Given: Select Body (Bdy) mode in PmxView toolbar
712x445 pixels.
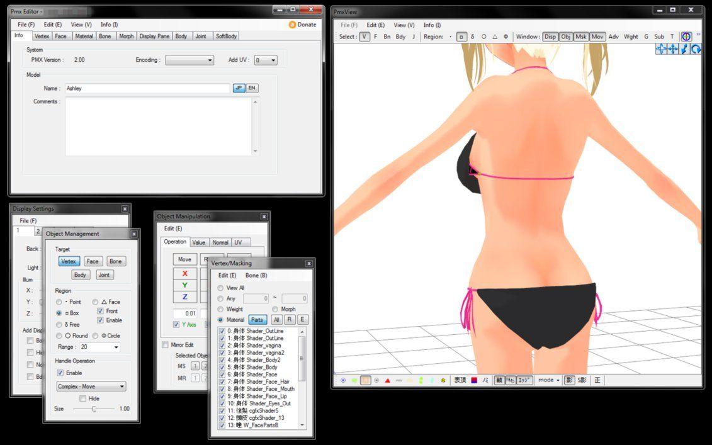Looking at the screenshot, I should point(400,37).
